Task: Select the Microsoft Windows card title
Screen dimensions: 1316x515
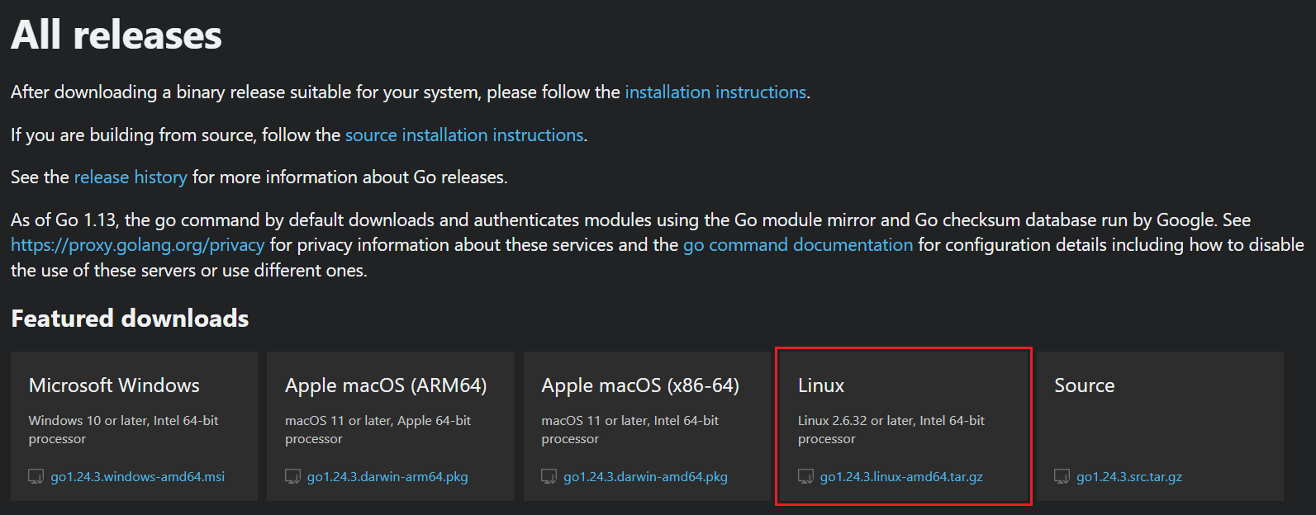Action: (114, 385)
